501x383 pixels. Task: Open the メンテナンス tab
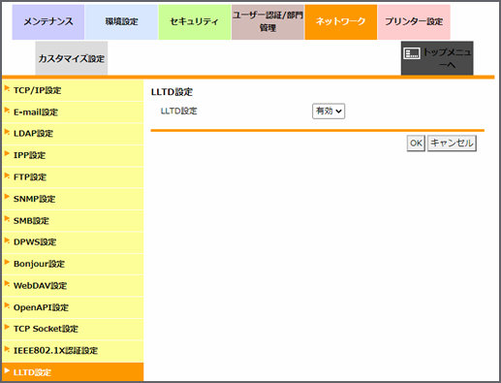click(x=48, y=22)
